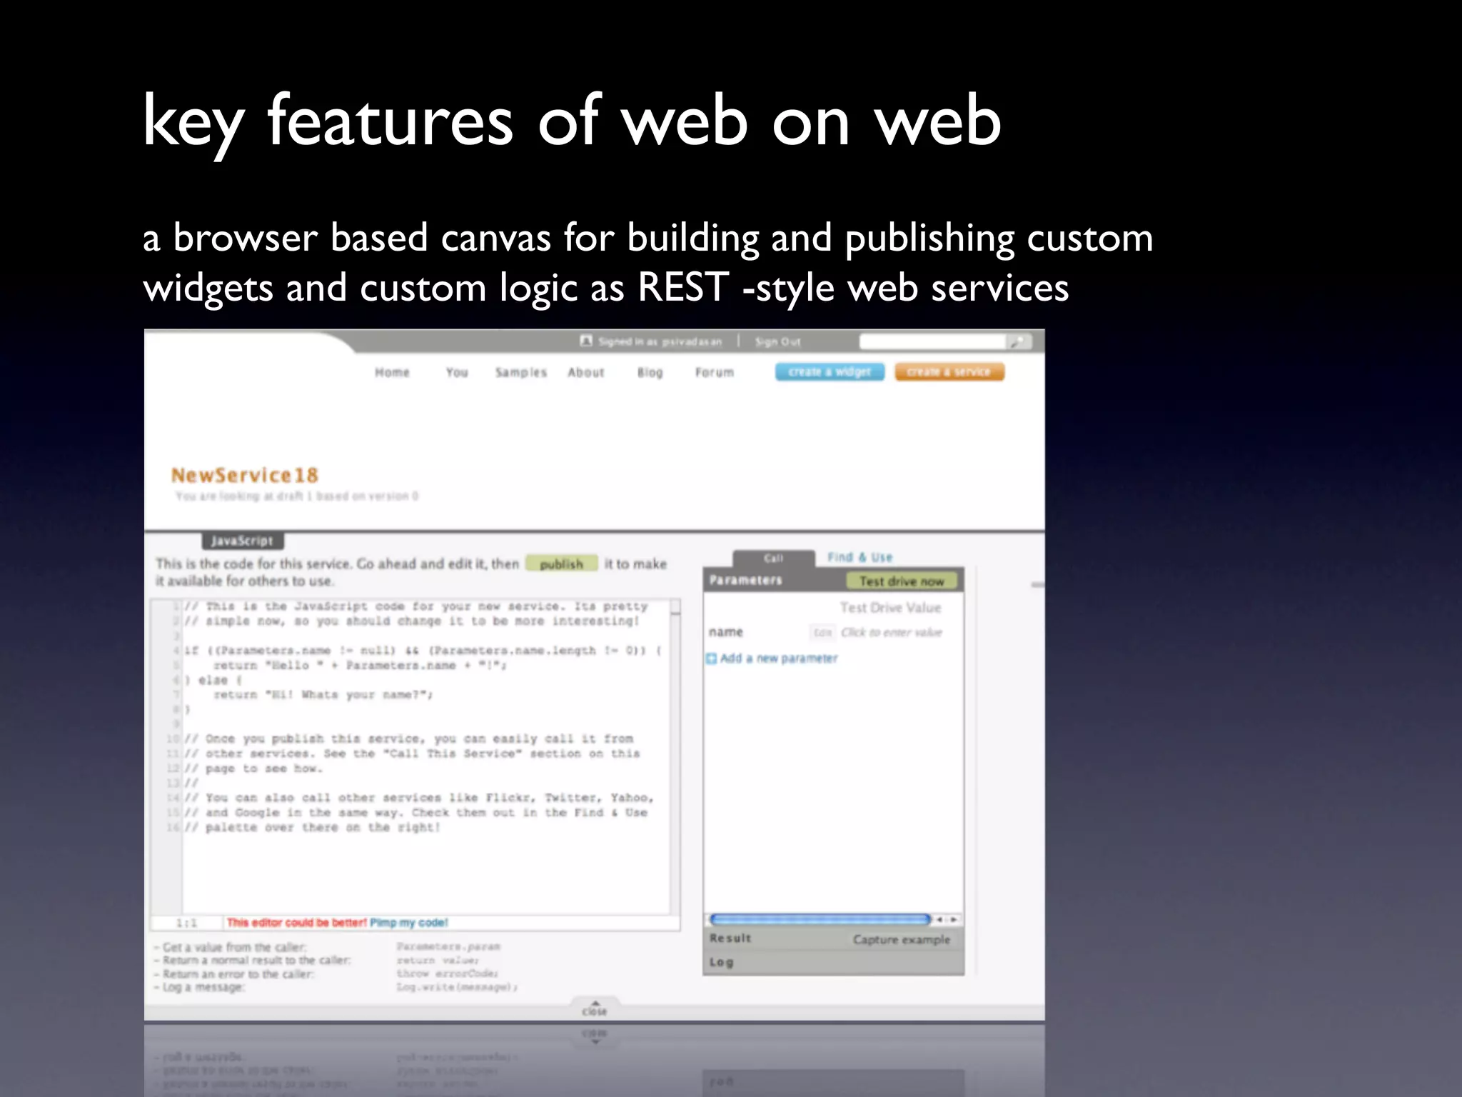Click the Test drive now button

click(x=902, y=581)
